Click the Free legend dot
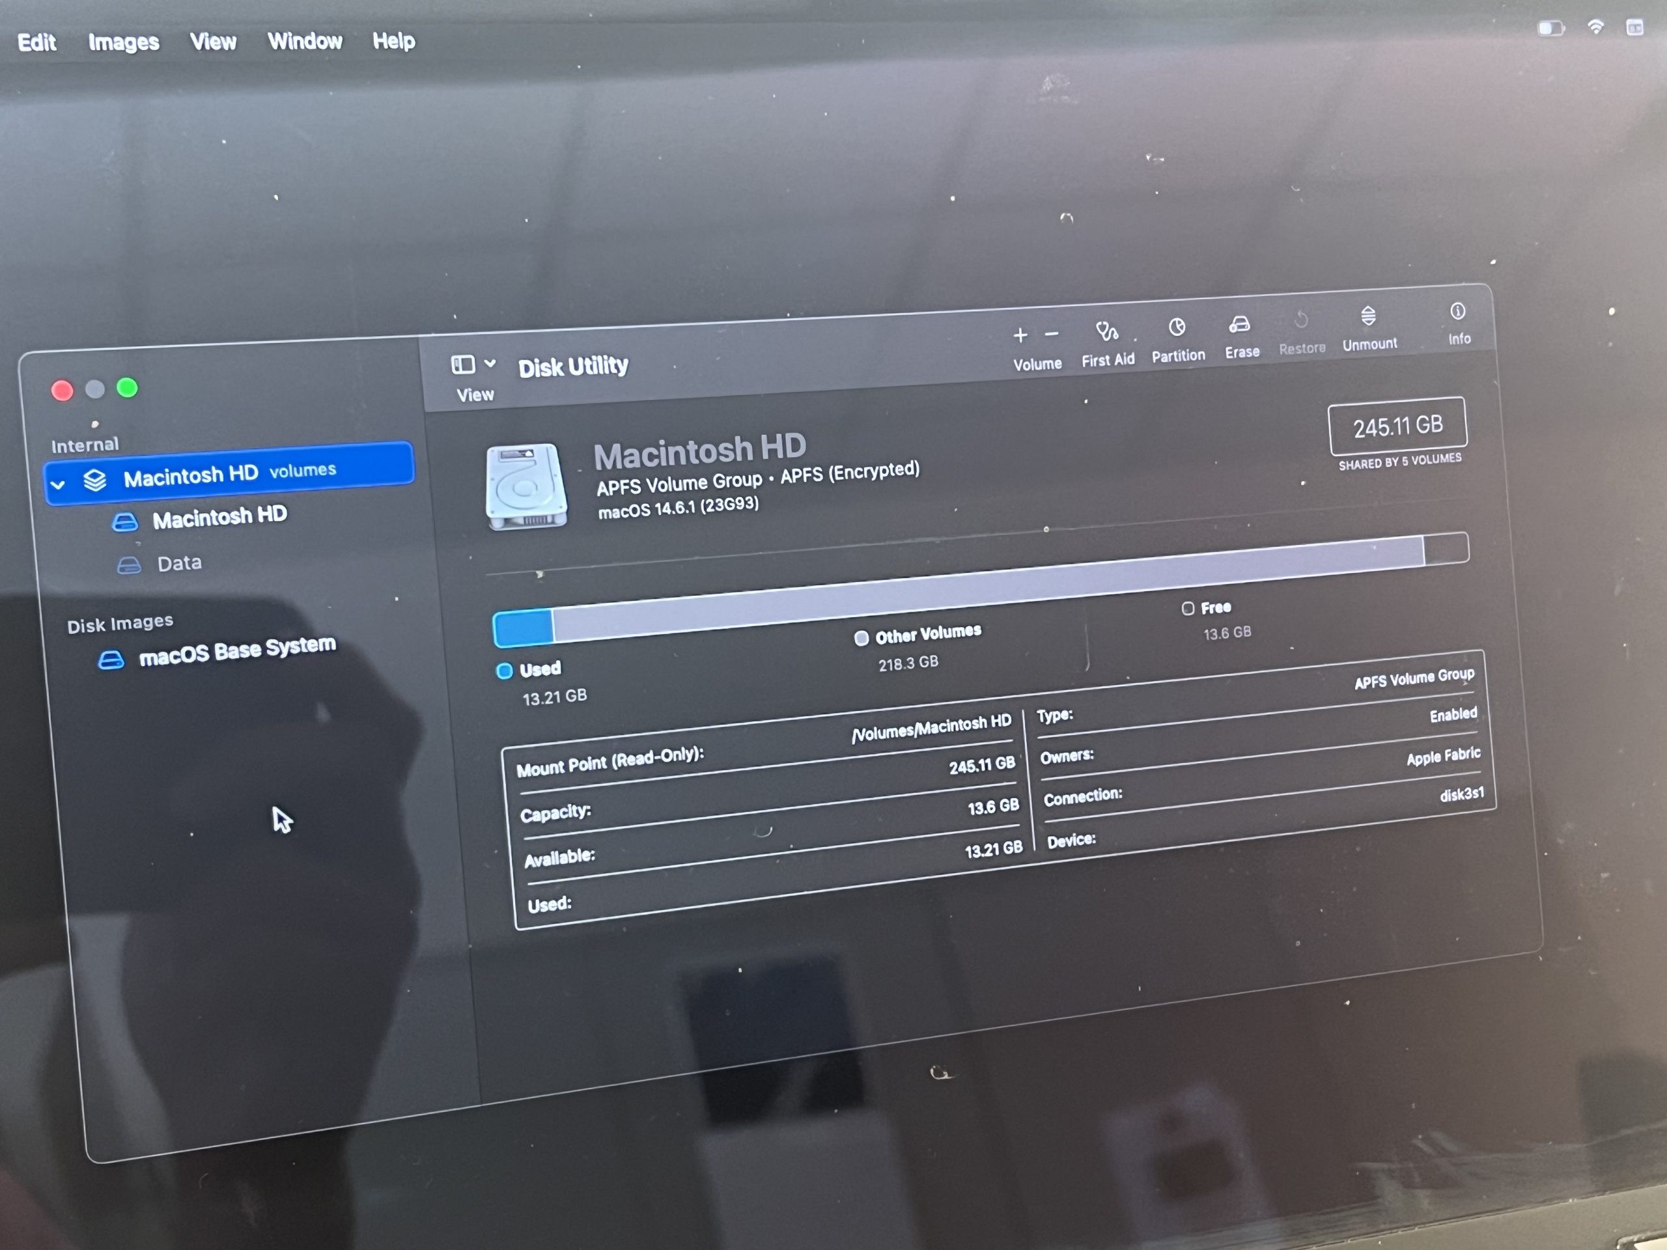This screenshot has height=1250, width=1667. (x=1188, y=608)
